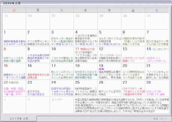
Task: Open February 25 知的財産高裁 entry
Action: pos(86,91)
